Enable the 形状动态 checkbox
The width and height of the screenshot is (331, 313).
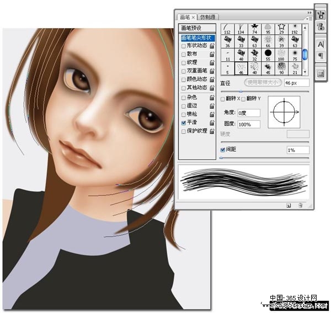pyautogui.click(x=184, y=46)
